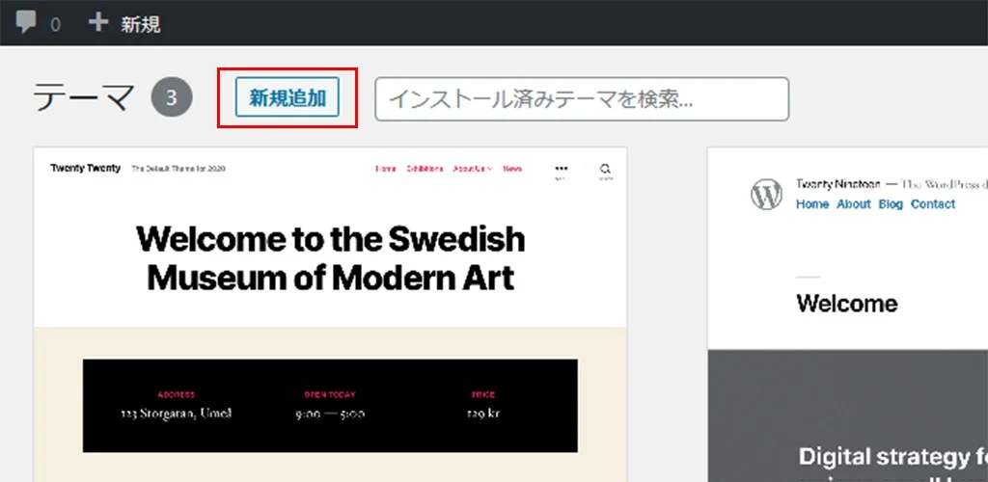Select the Twenty Nineteen theme thumbnail
988x482 pixels.
(x=847, y=314)
